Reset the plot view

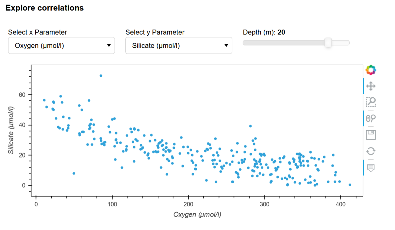pyautogui.click(x=371, y=151)
